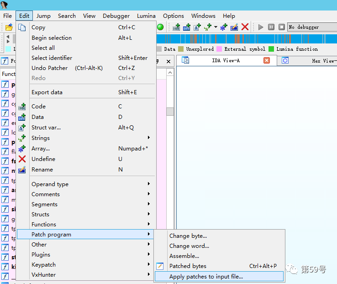The image size is (337, 284).
Task: Expand the Plugins submenu
Action: pos(86,254)
